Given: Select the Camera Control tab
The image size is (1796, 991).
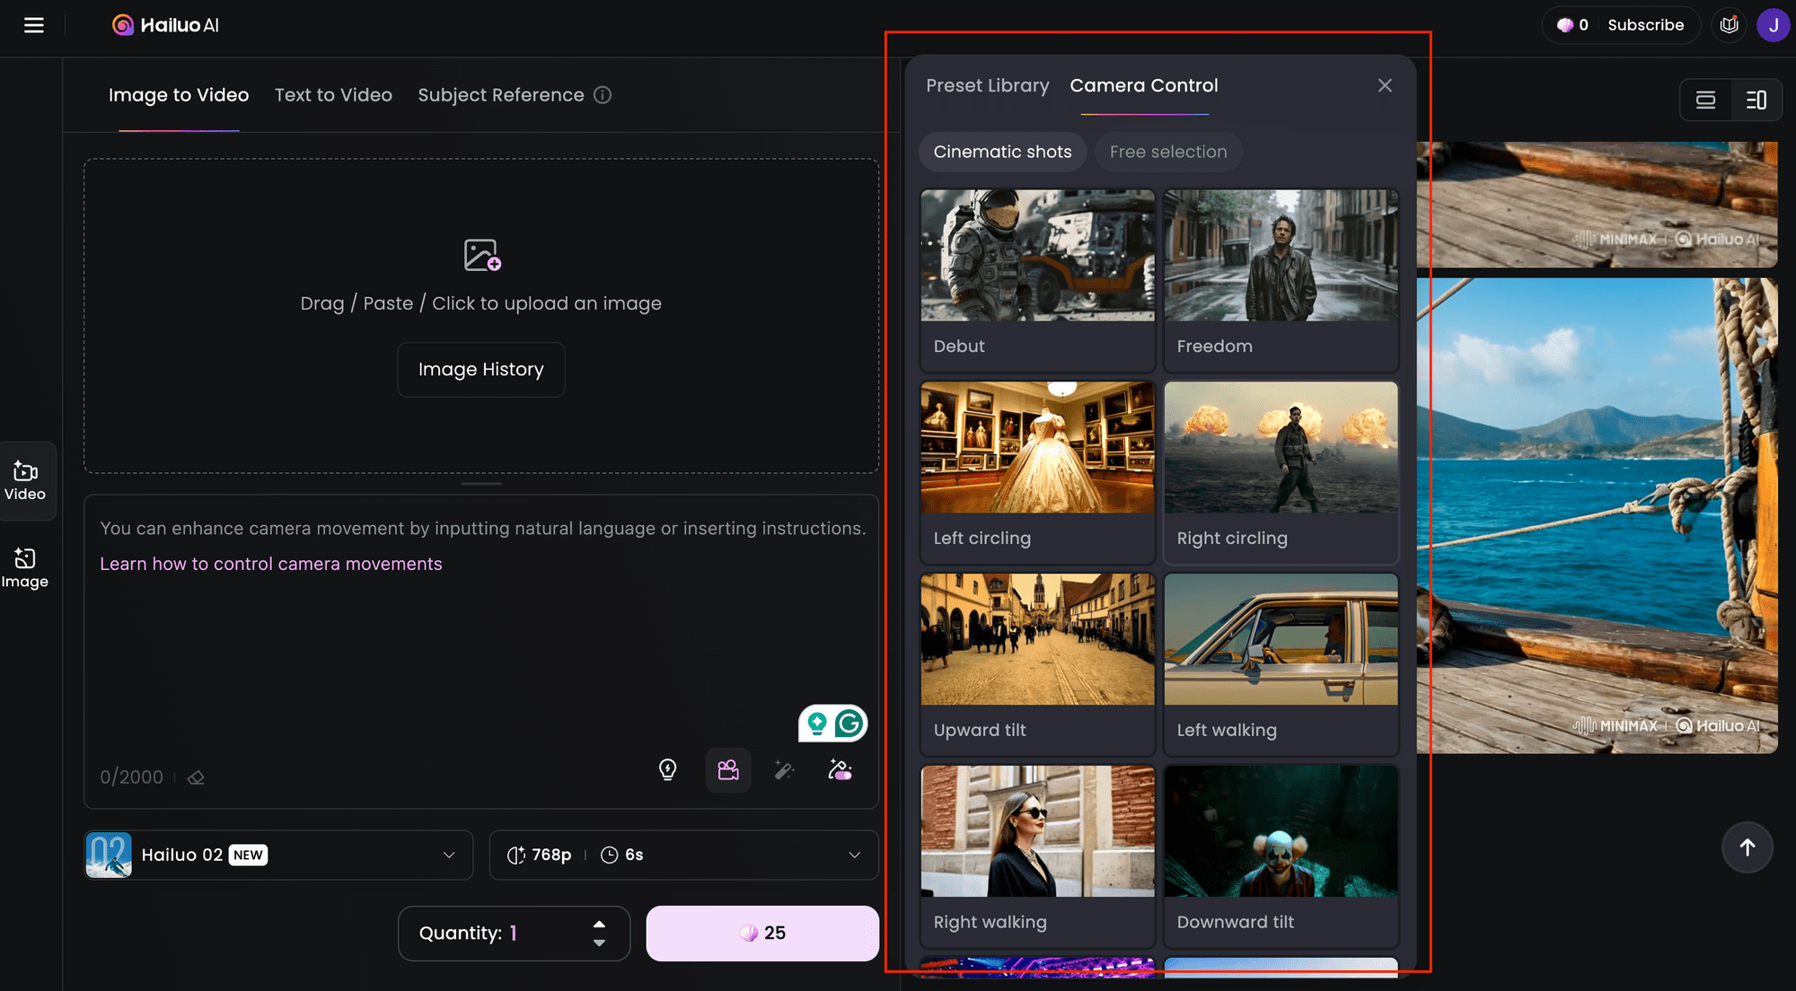Looking at the screenshot, I should [1144, 85].
